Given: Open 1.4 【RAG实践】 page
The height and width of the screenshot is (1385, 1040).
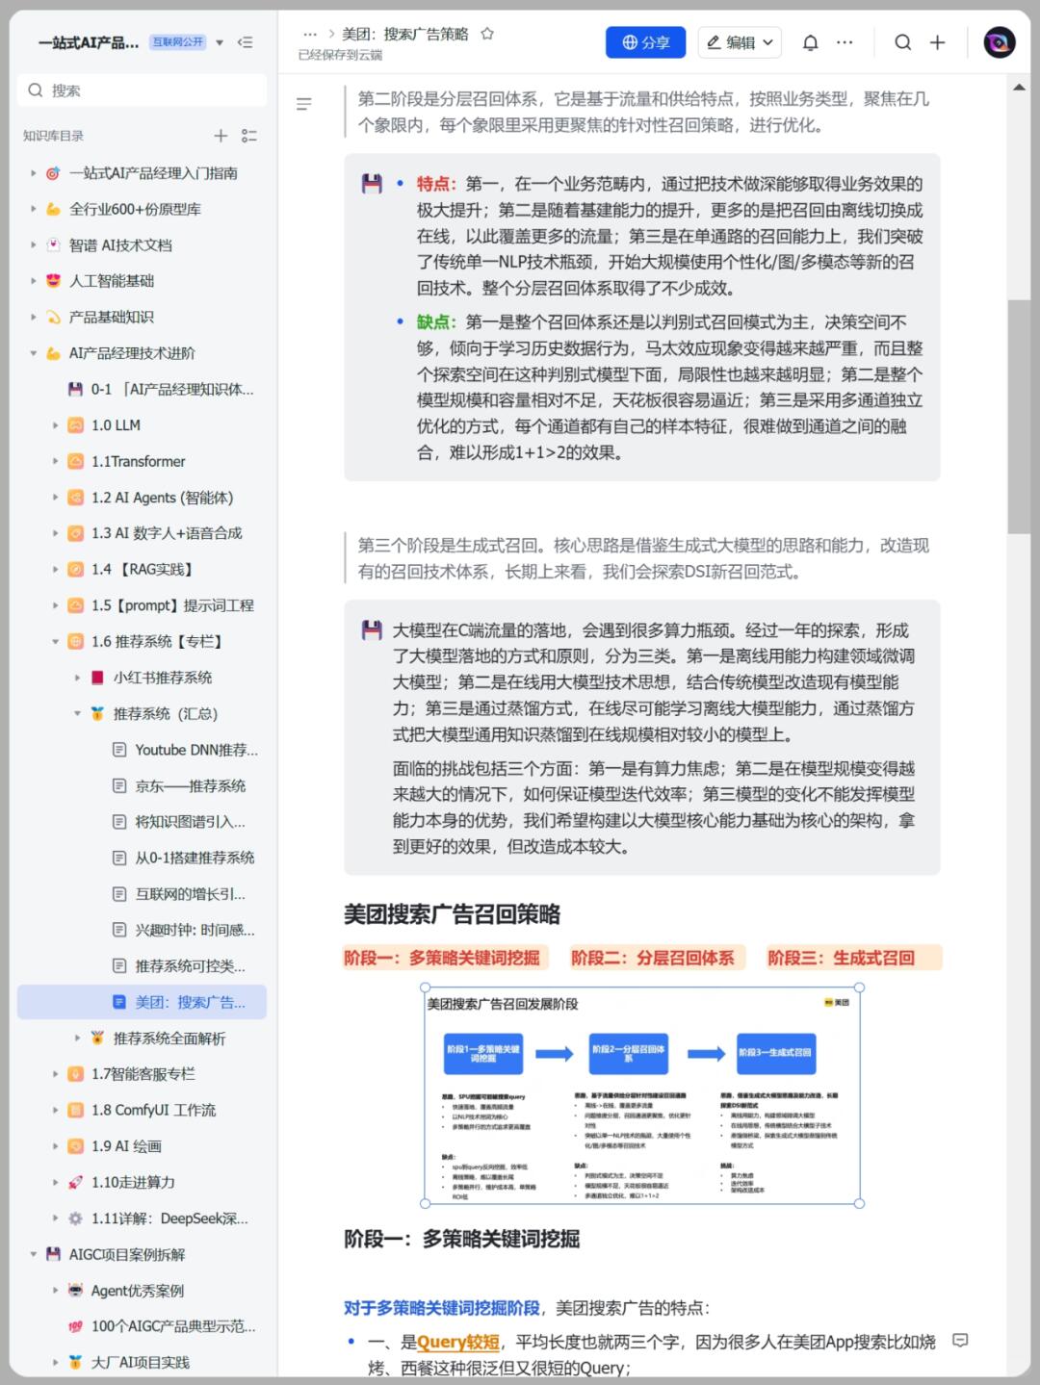Looking at the screenshot, I should point(142,569).
